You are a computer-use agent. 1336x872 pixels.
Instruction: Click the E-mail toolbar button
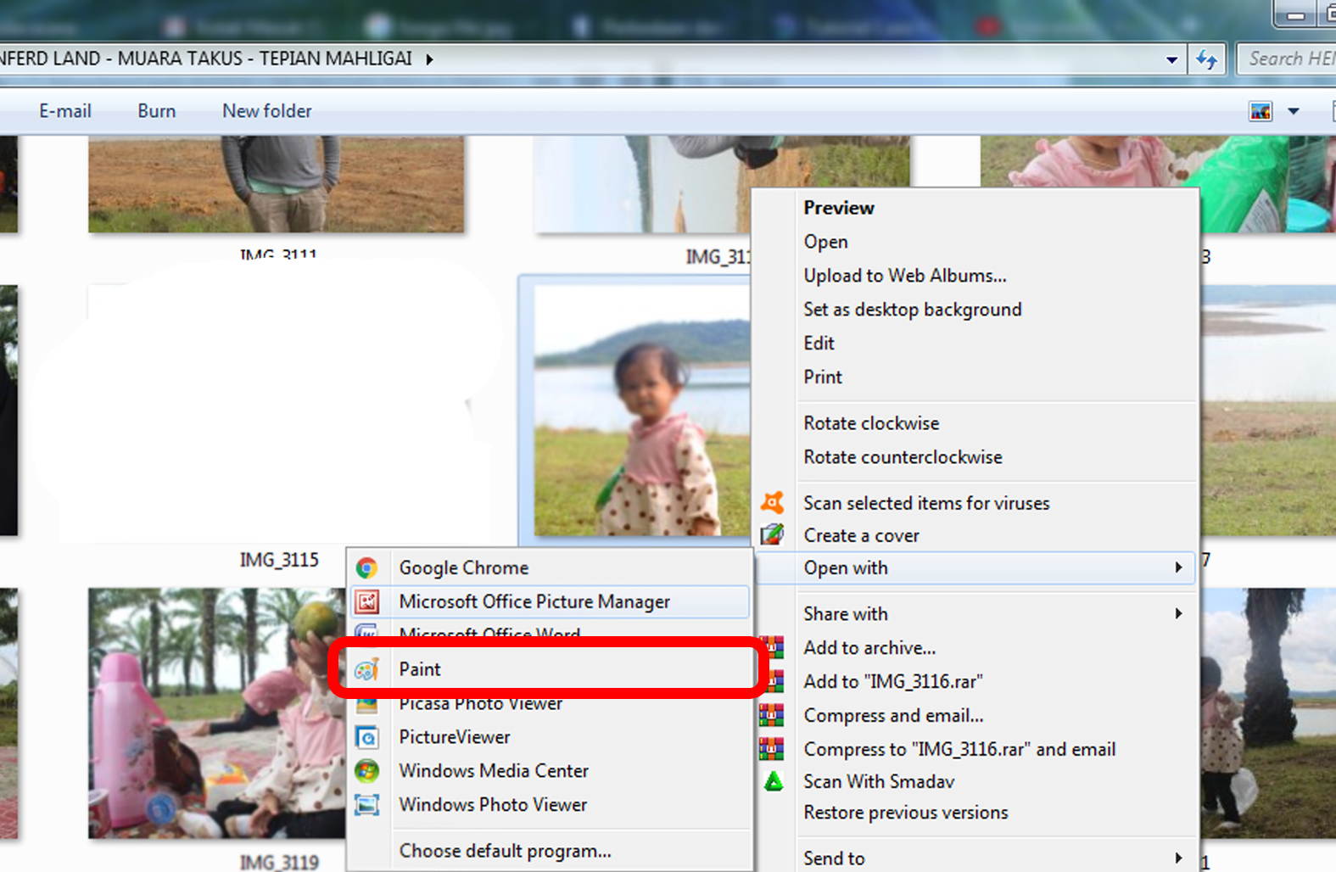pyautogui.click(x=64, y=111)
